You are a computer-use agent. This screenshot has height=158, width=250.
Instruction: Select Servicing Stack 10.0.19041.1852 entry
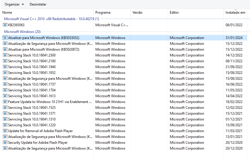(x=32, y=73)
